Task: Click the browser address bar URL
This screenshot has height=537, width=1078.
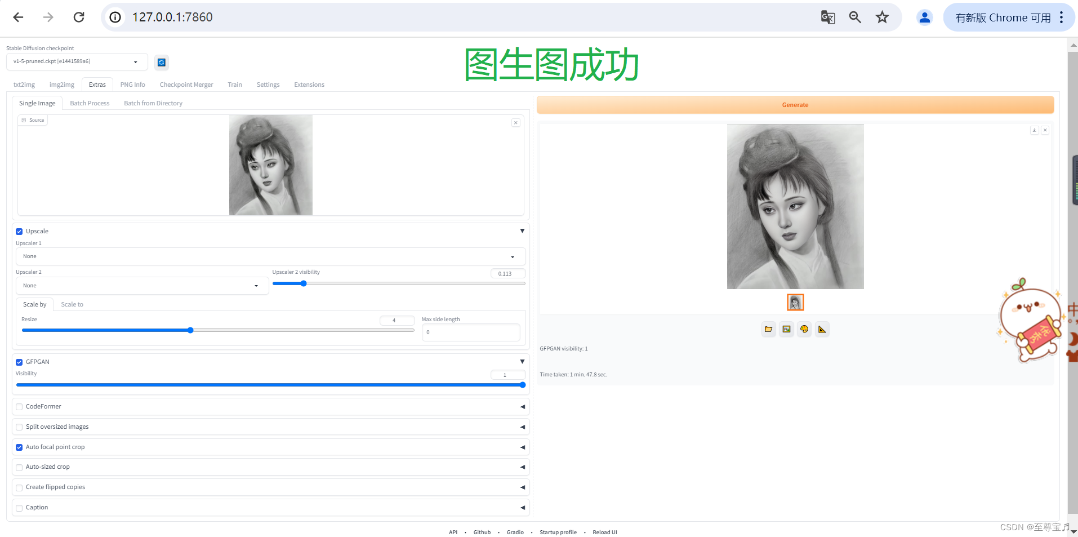Action: 172,17
